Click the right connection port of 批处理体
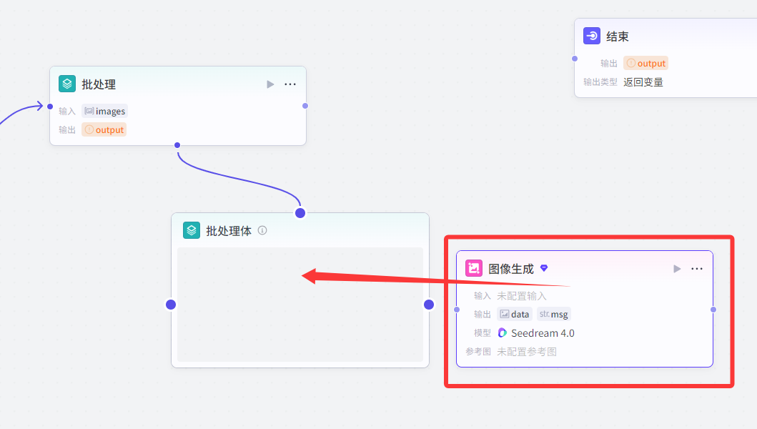The image size is (757, 429). coord(429,305)
